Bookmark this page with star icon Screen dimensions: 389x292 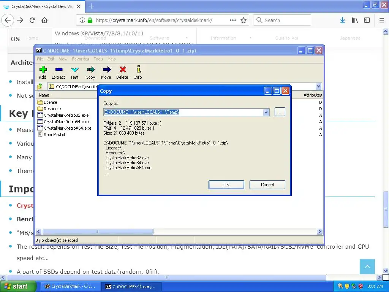pyautogui.click(x=244, y=20)
